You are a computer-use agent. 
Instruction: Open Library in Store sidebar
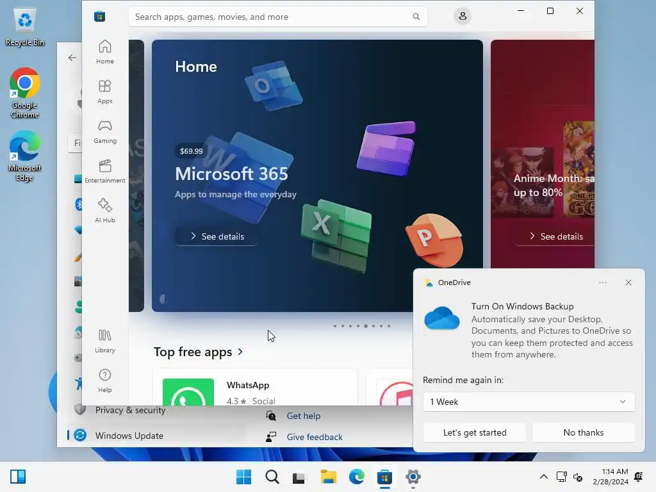point(104,341)
